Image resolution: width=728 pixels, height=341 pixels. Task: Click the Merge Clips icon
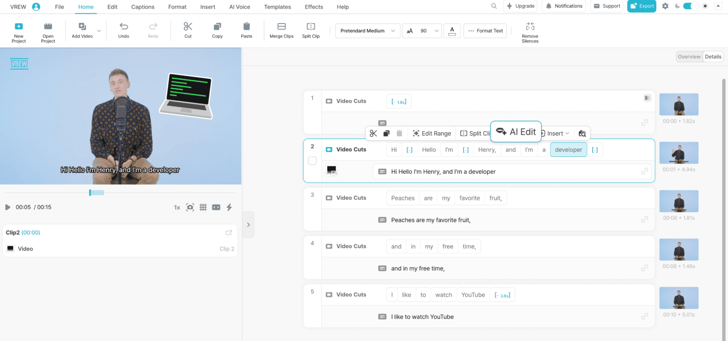(x=282, y=26)
